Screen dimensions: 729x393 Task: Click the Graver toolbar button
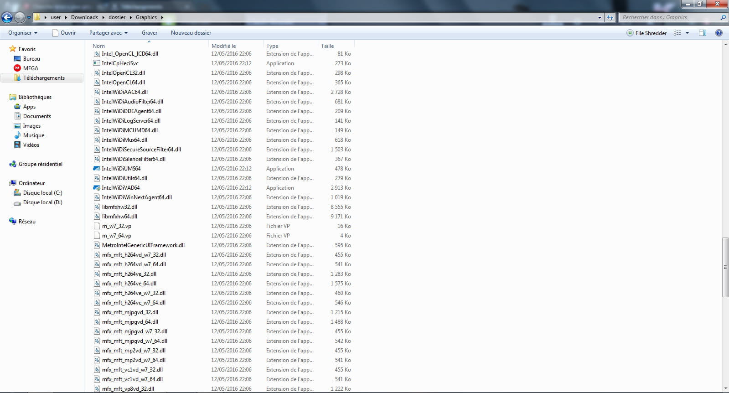[x=150, y=33]
